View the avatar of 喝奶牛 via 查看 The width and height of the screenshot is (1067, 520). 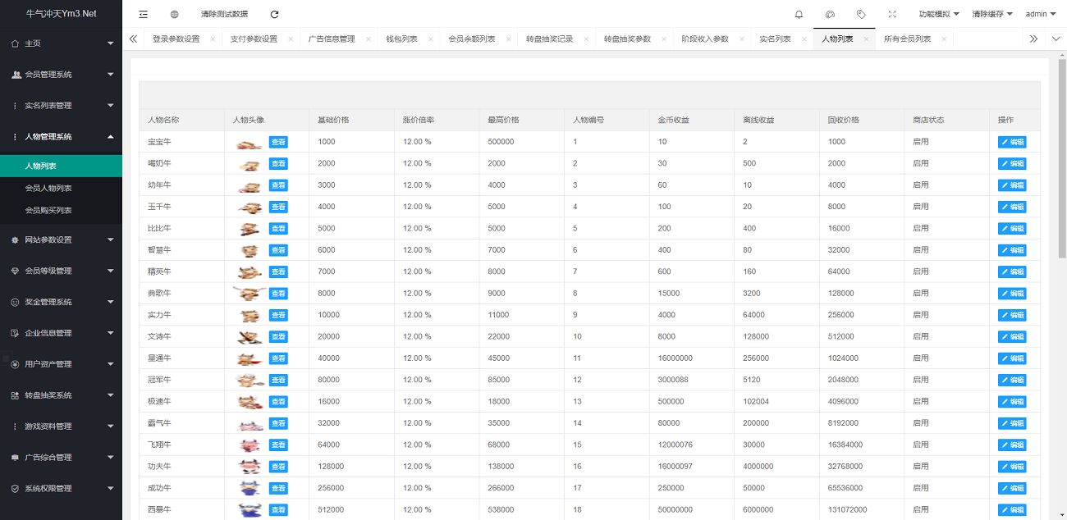coord(278,163)
